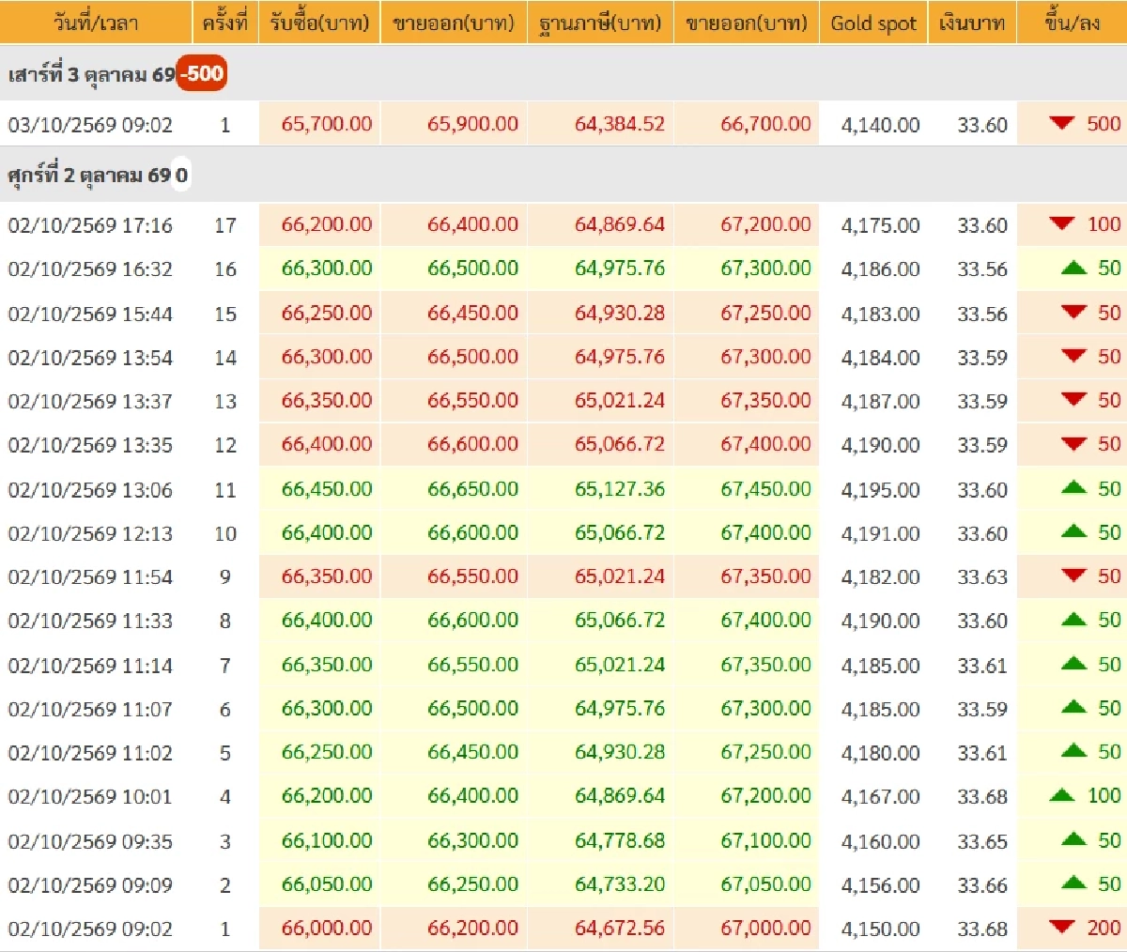Click the red down arrow in the 13:37 row
This screenshot has width=1127, height=952.
tap(1073, 400)
